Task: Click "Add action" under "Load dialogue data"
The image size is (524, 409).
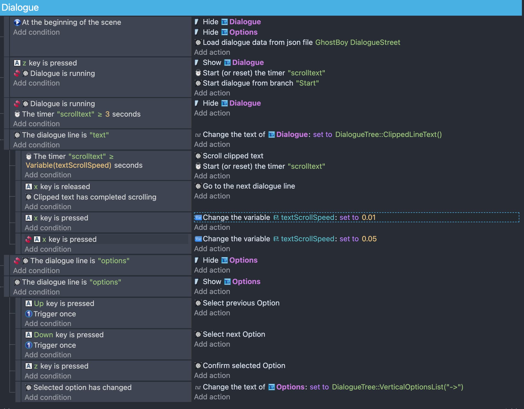Action: 212,52
